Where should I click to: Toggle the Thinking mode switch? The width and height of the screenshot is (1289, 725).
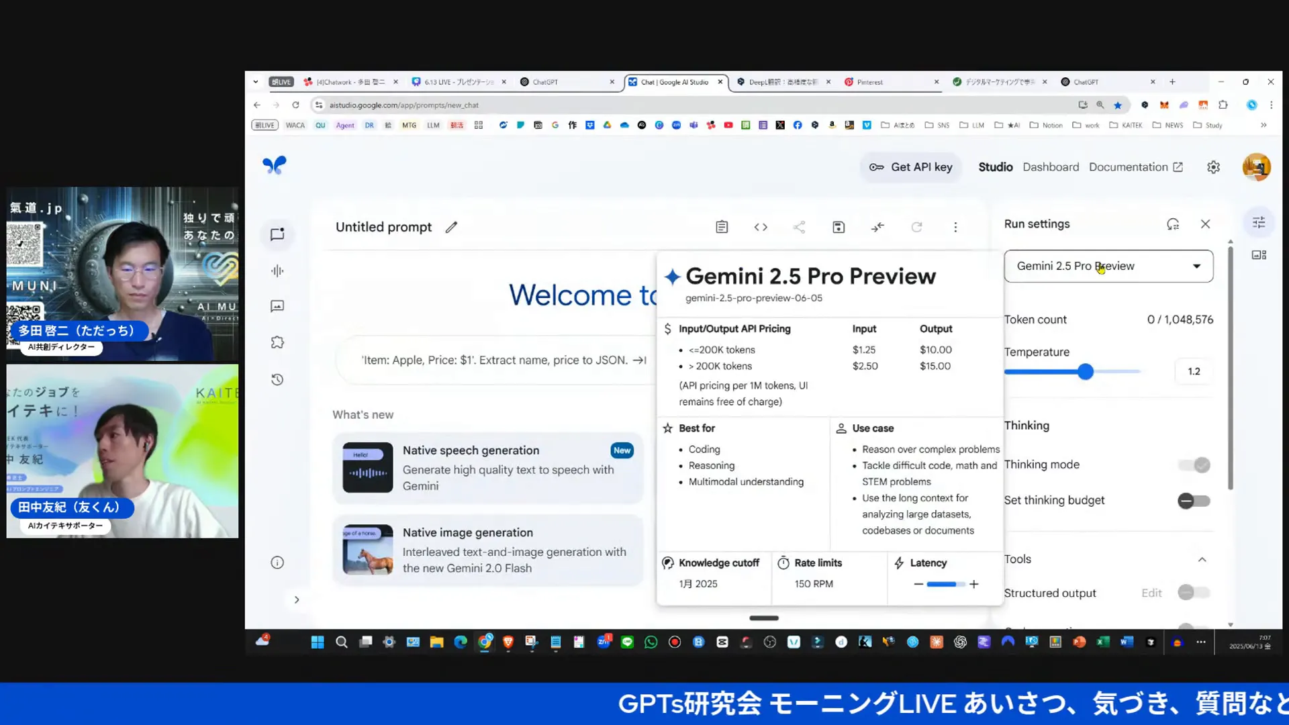click(1195, 465)
